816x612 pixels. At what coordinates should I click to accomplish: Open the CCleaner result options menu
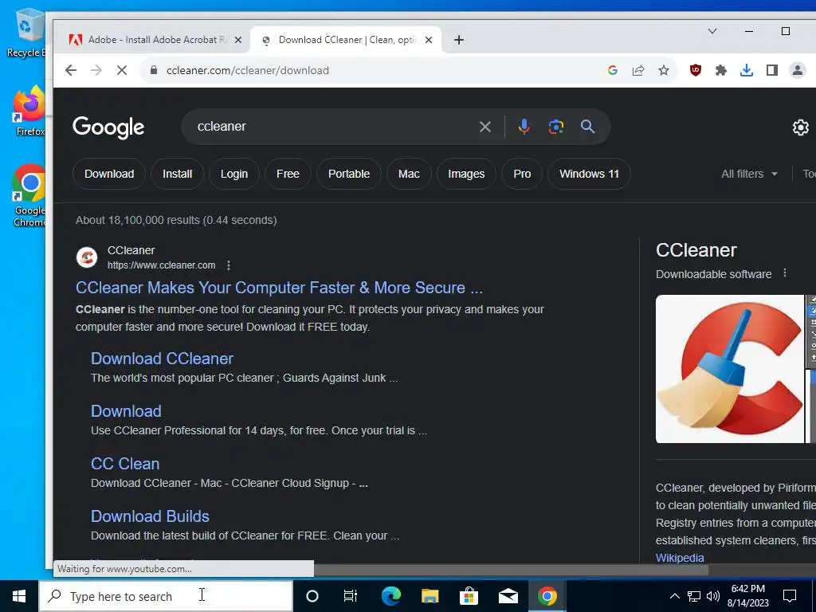(x=229, y=265)
